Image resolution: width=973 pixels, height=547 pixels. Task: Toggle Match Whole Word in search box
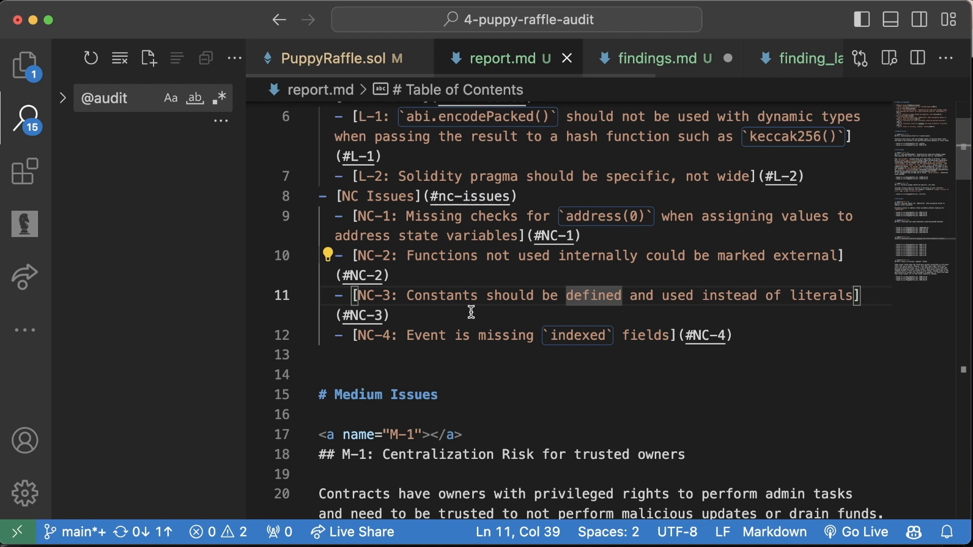point(195,98)
